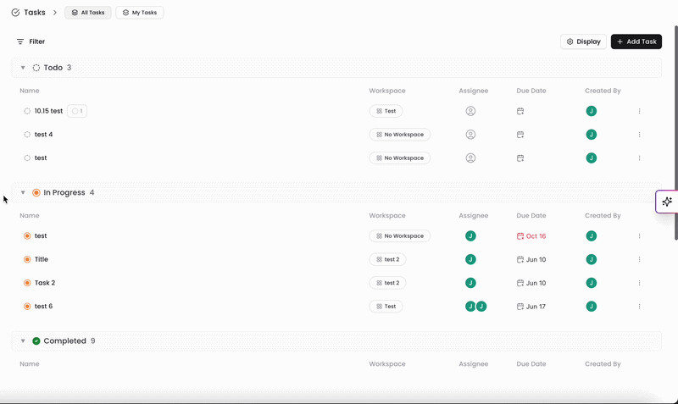The width and height of the screenshot is (678, 404).
Task: Click the red Oct 16 due date
Action: (x=531, y=236)
